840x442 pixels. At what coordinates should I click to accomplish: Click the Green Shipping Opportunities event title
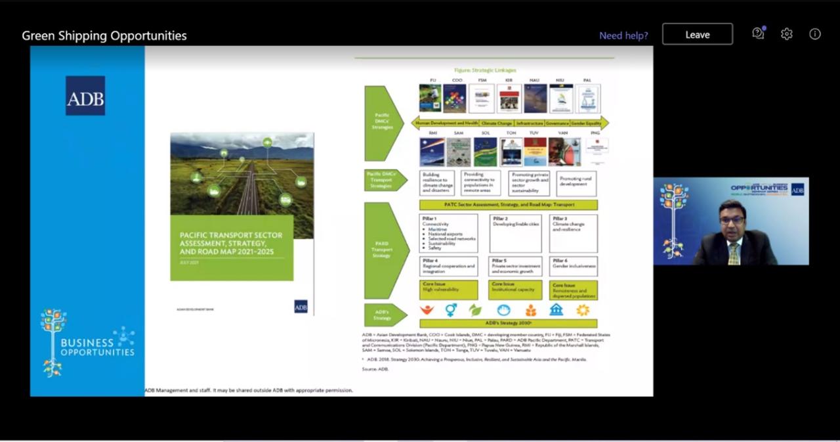[x=104, y=35]
